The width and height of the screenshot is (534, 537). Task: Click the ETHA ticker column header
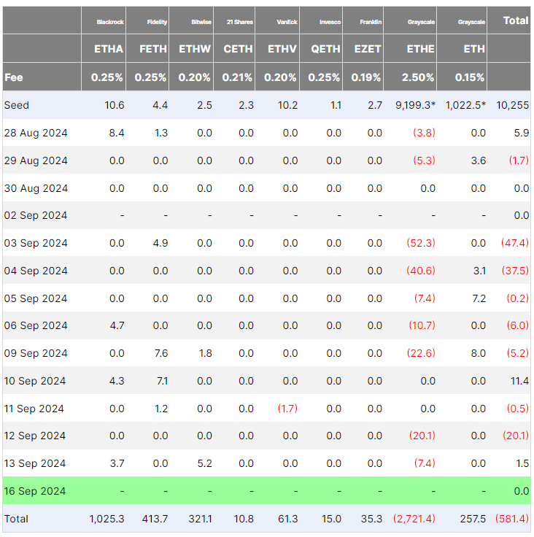point(108,49)
